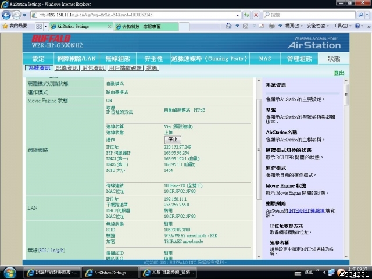Open the recent pages dropdown beside Forward
The height and width of the screenshot is (279, 372).
click(x=24, y=15)
